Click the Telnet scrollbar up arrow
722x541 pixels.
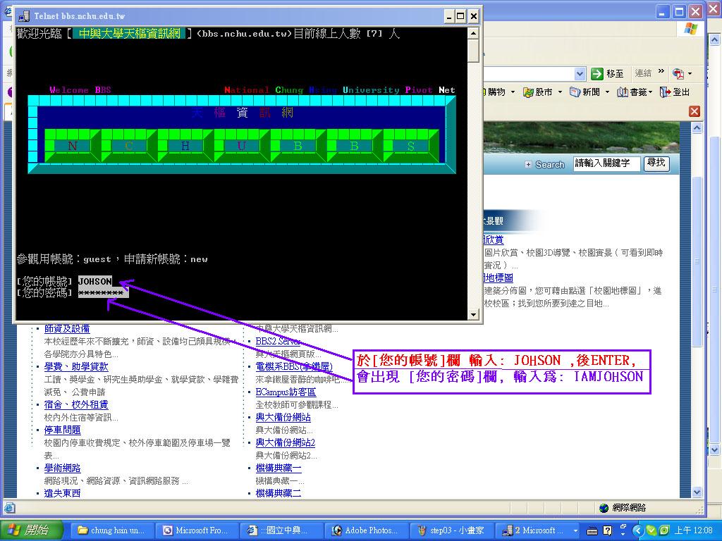point(473,34)
